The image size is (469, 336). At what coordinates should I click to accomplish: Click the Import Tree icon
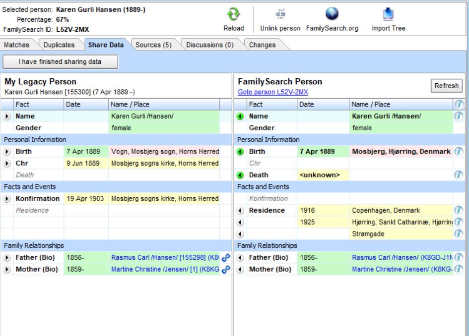pyautogui.click(x=388, y=14)
